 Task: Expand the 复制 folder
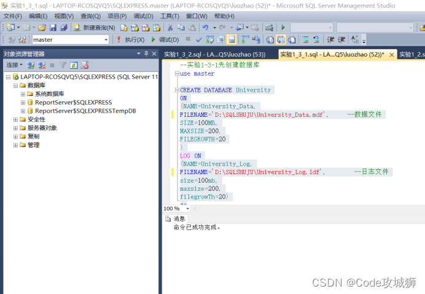[x=16, y=137]
